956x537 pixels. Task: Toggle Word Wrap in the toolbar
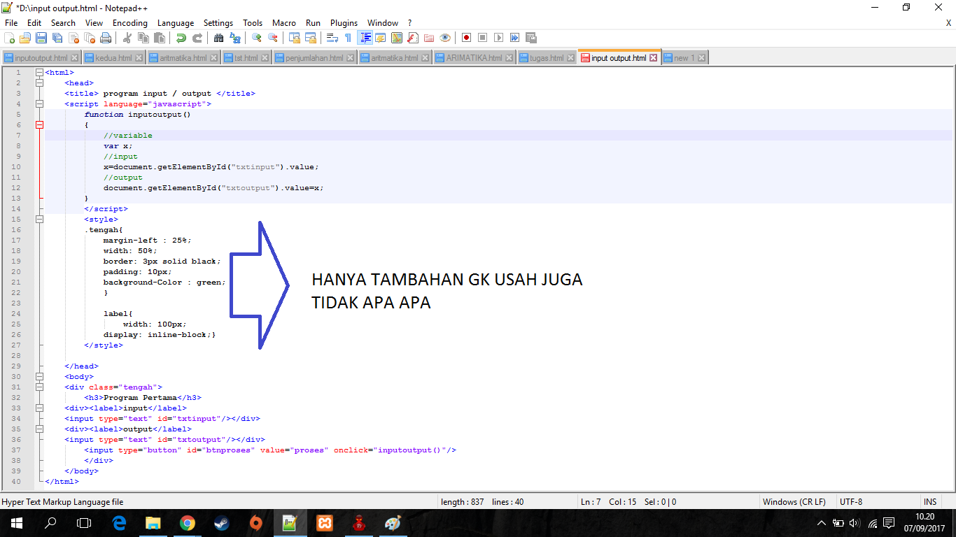(x=332, y=38)
